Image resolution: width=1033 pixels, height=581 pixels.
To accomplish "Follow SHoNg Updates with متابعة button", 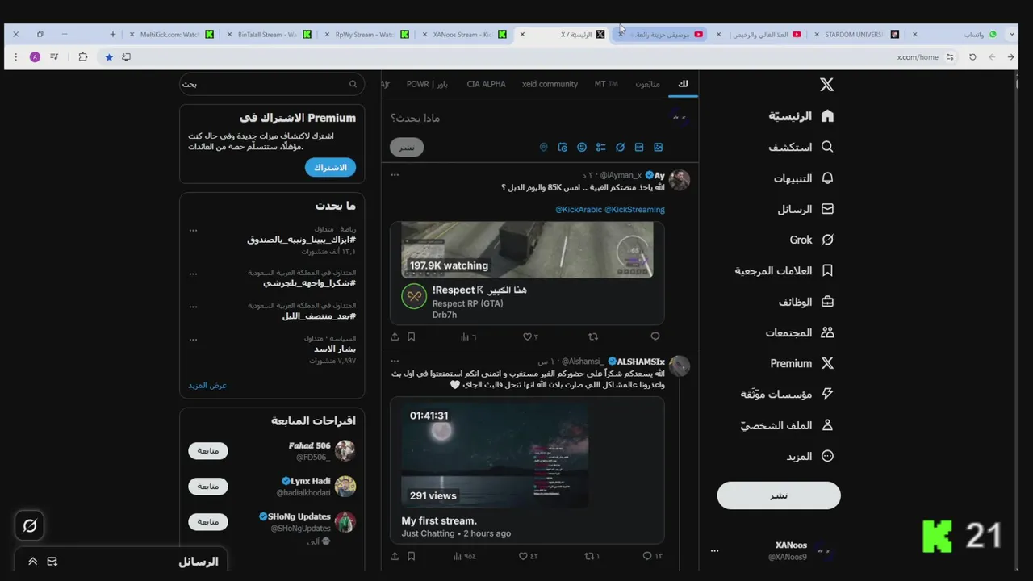I will tap(208, 521).
